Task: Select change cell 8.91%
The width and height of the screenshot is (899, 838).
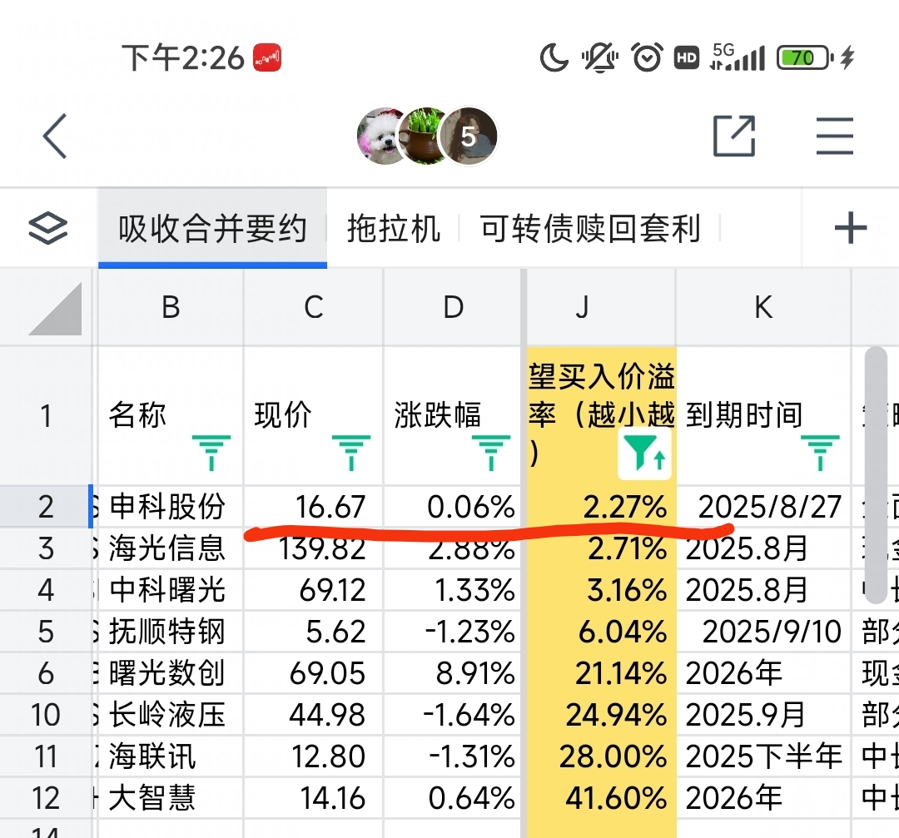Action: pos(453,673)
